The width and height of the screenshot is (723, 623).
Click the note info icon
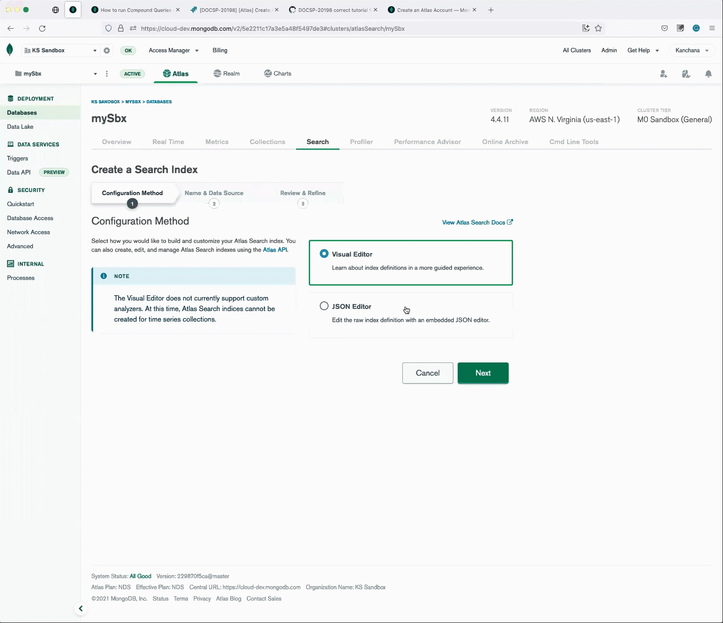(x=104, y=276)
